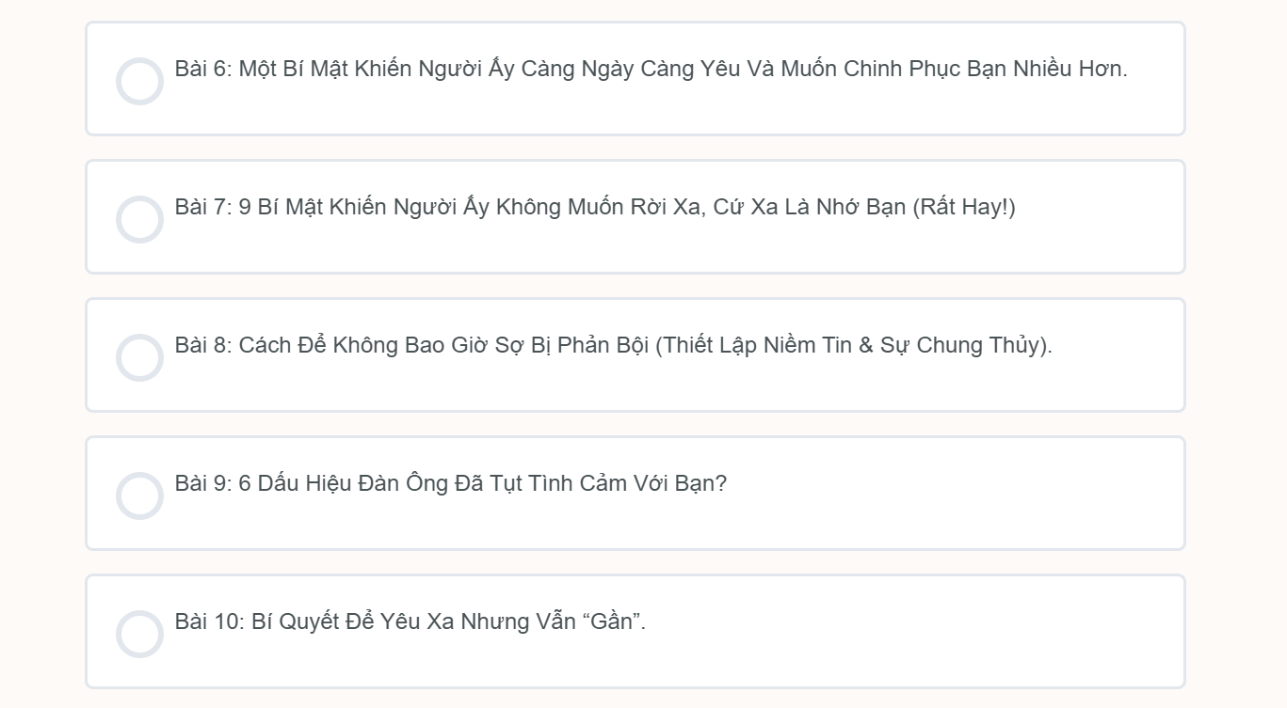1287x708 pixels.
Task: Click the "Bài 6:" lesson number label
Action: (x=202, y=70)
